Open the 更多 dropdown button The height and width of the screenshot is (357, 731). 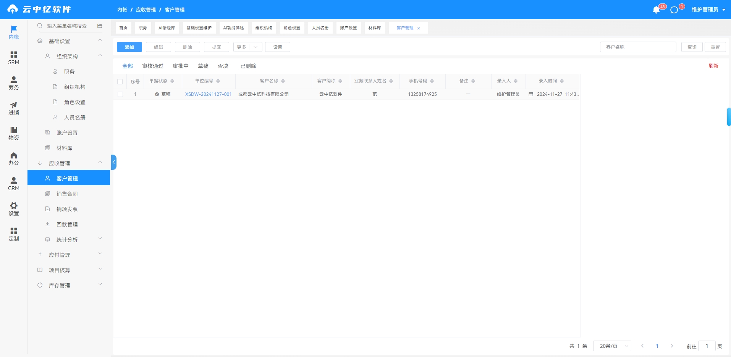pyautogui.click(x=247, y=47)
